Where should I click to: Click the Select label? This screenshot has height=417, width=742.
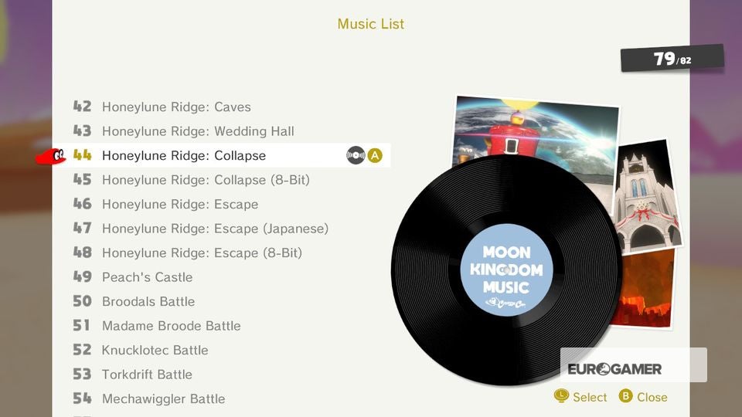[590, 397]
